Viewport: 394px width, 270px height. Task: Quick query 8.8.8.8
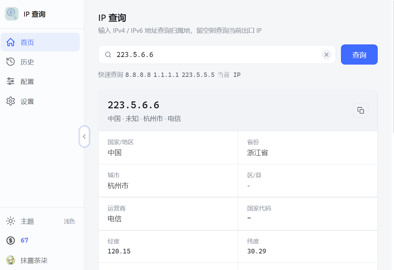click(138, 75)
